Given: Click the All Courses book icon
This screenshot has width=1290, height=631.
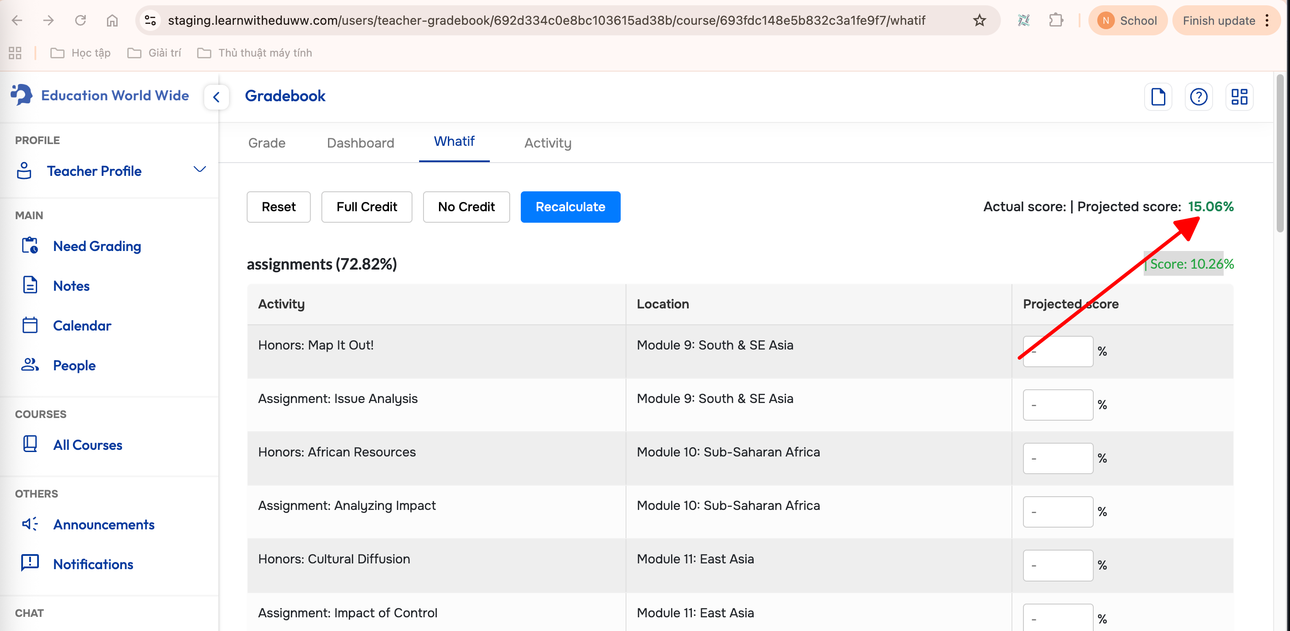Looking at the screenshot, I should pyautogui.click(x=30, y=445).
